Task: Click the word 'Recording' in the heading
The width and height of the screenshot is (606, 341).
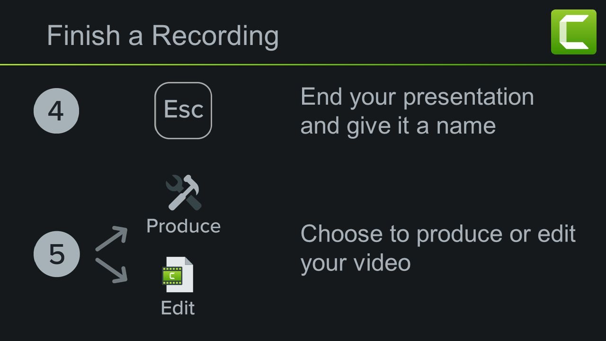Action: click(215, 36)
